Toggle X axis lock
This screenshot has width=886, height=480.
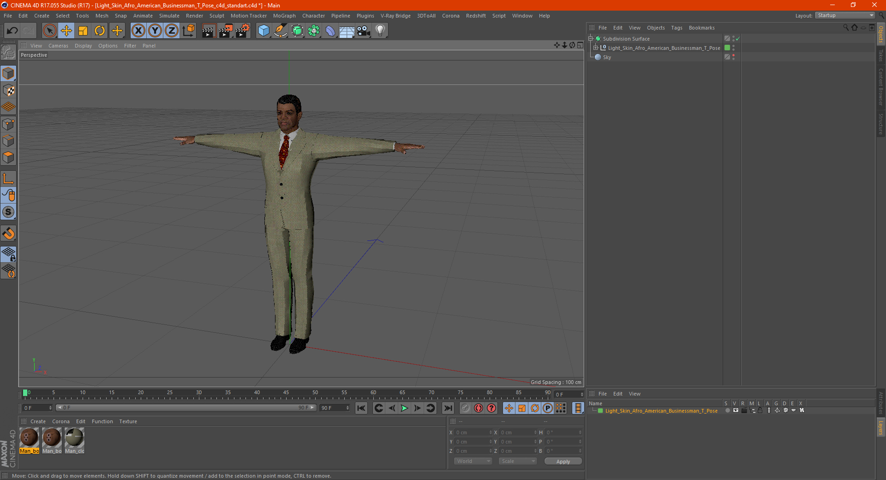click(138, 31)
